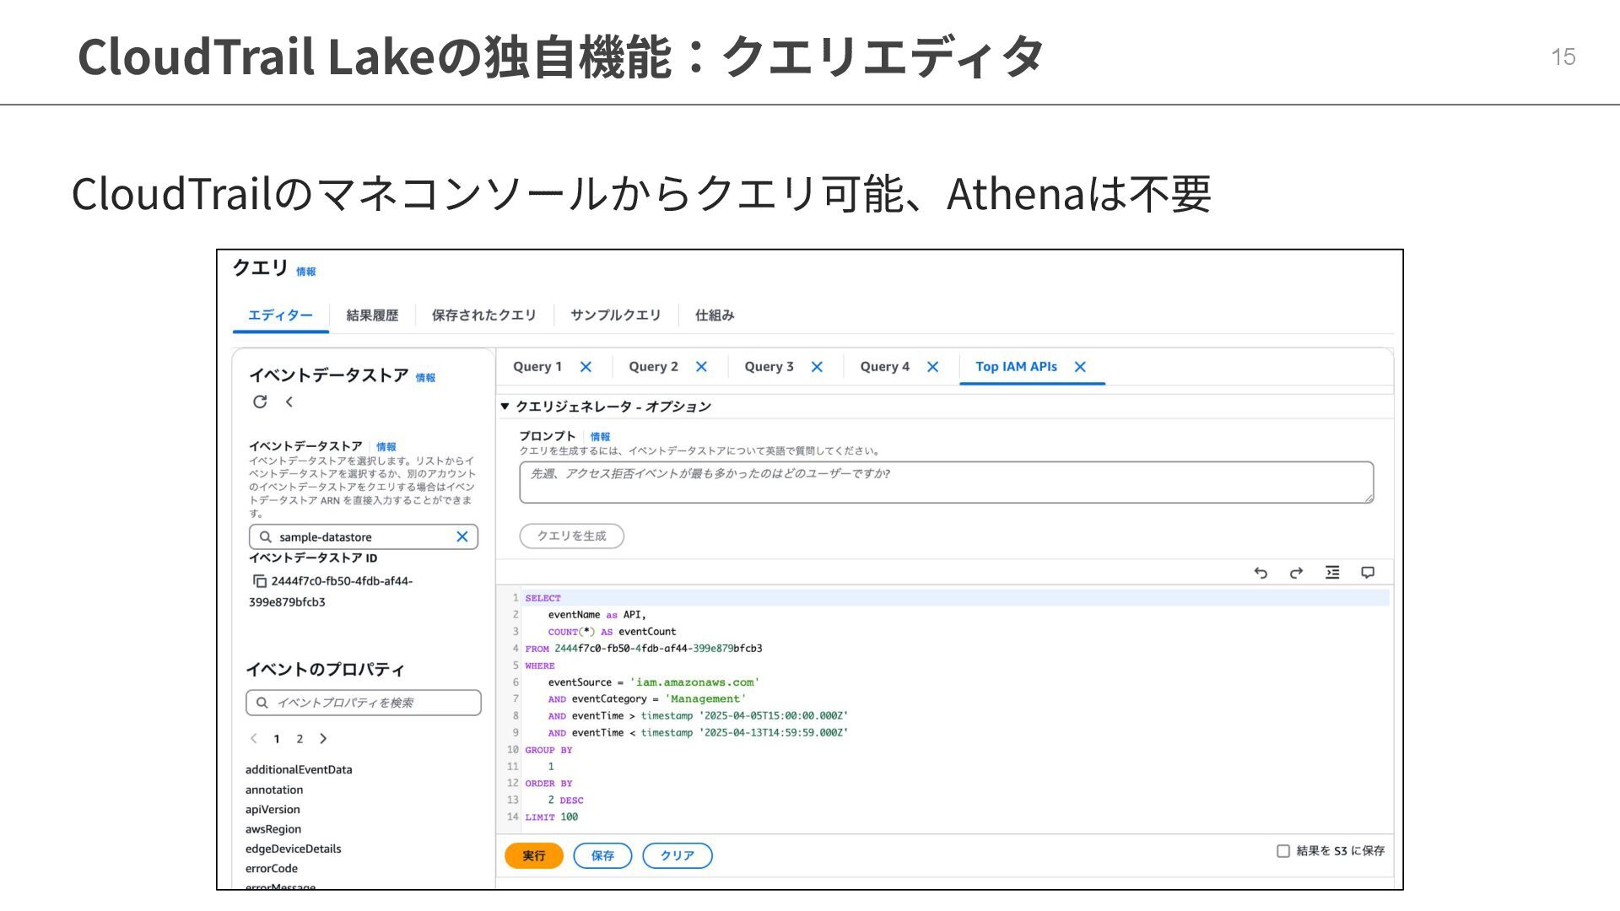Click the format query indent icon
Screen dimensions: 1620x911
[1332, 573]
